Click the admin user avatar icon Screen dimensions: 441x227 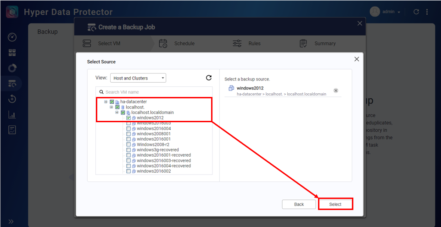375,11
